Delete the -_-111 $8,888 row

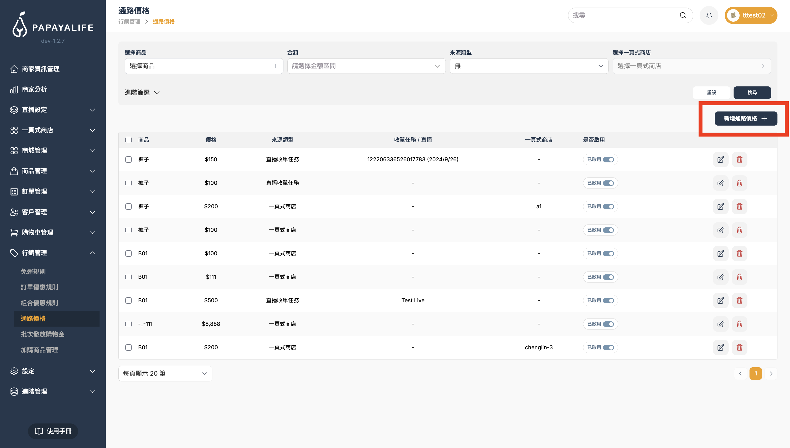coord(739,324)
